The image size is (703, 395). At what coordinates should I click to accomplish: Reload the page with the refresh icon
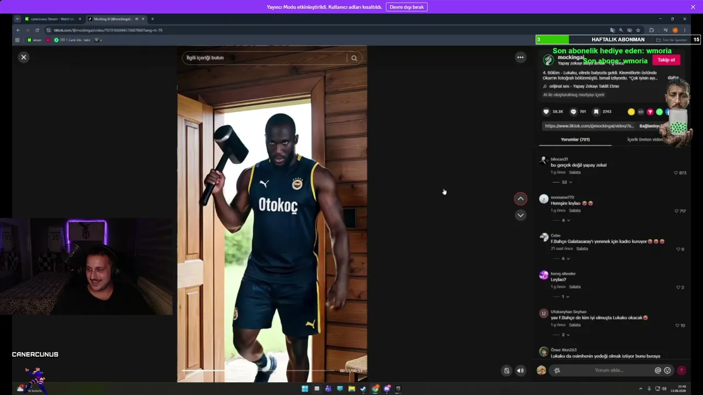[x=37, y=30]
